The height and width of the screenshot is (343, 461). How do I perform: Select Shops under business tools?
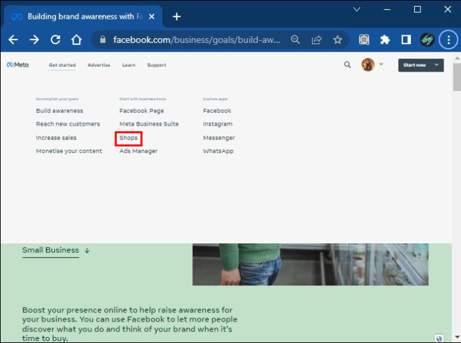(x=128, y=138)
